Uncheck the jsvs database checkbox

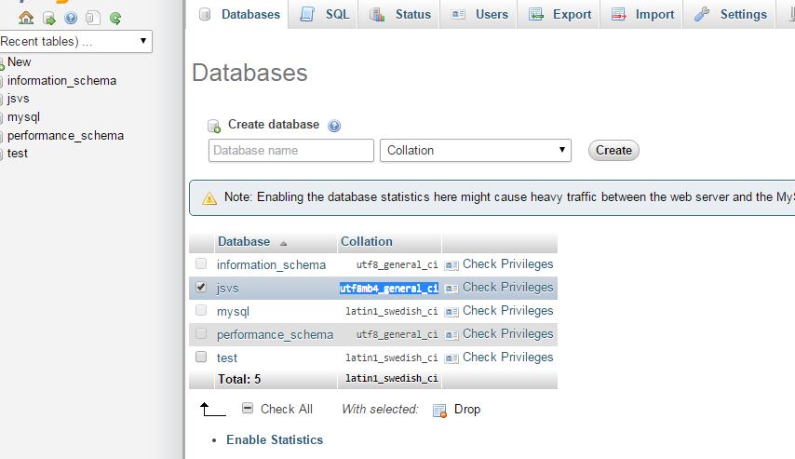point(201,288)
